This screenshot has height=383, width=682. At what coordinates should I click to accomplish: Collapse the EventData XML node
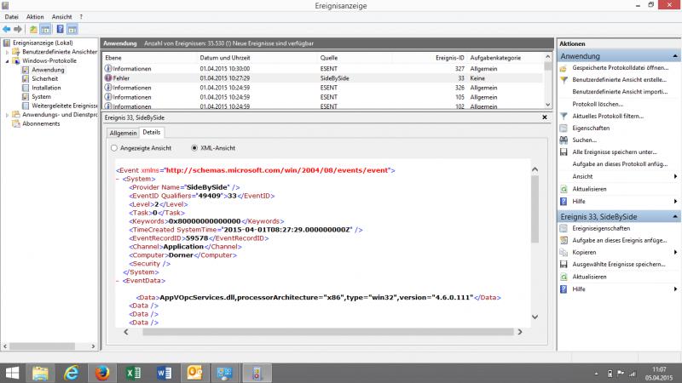click(x=118, y=281)
